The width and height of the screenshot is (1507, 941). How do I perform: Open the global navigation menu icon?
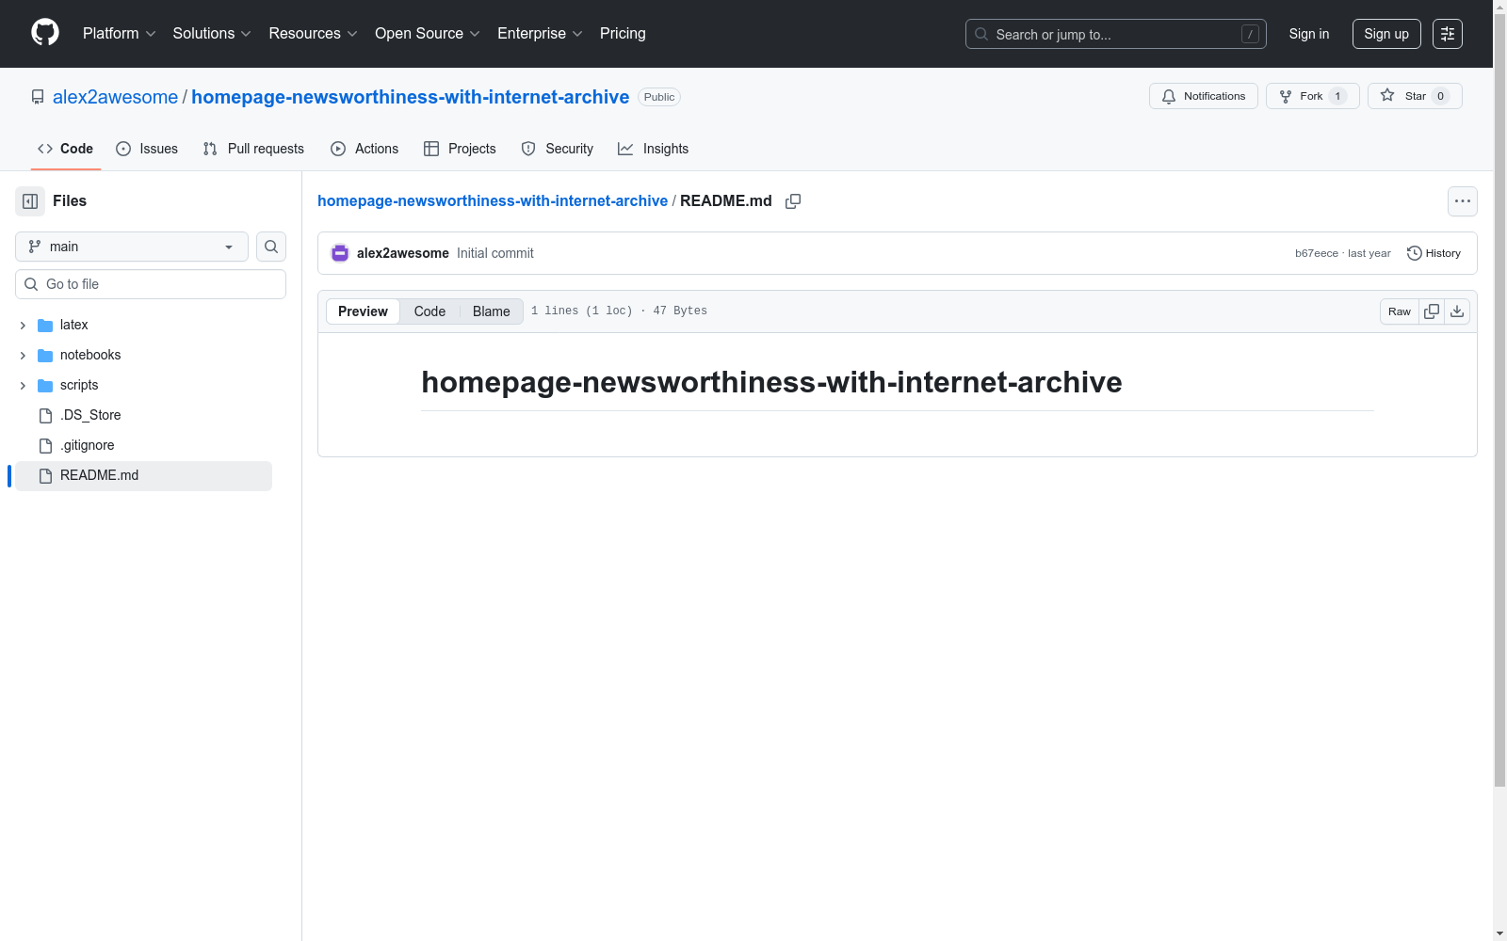(x=1447, y=34)
